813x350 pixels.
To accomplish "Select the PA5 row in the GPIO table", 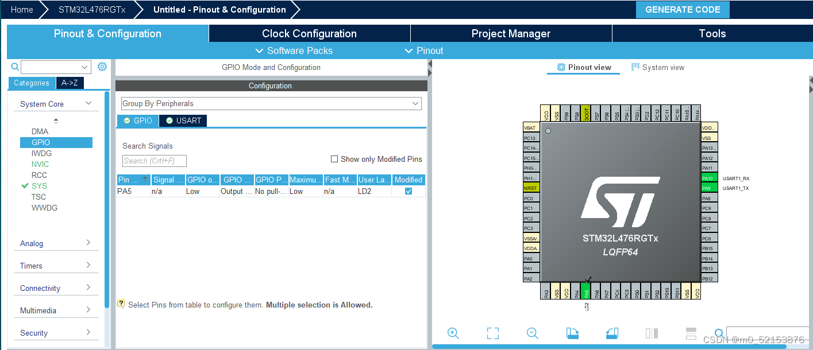I will click(271, 191).
